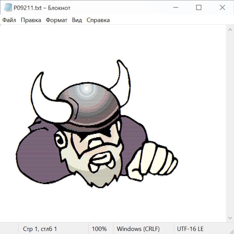This screenshot has width=234, height=234.
Task: Open the Справка menu
Action: coord(98,20)
